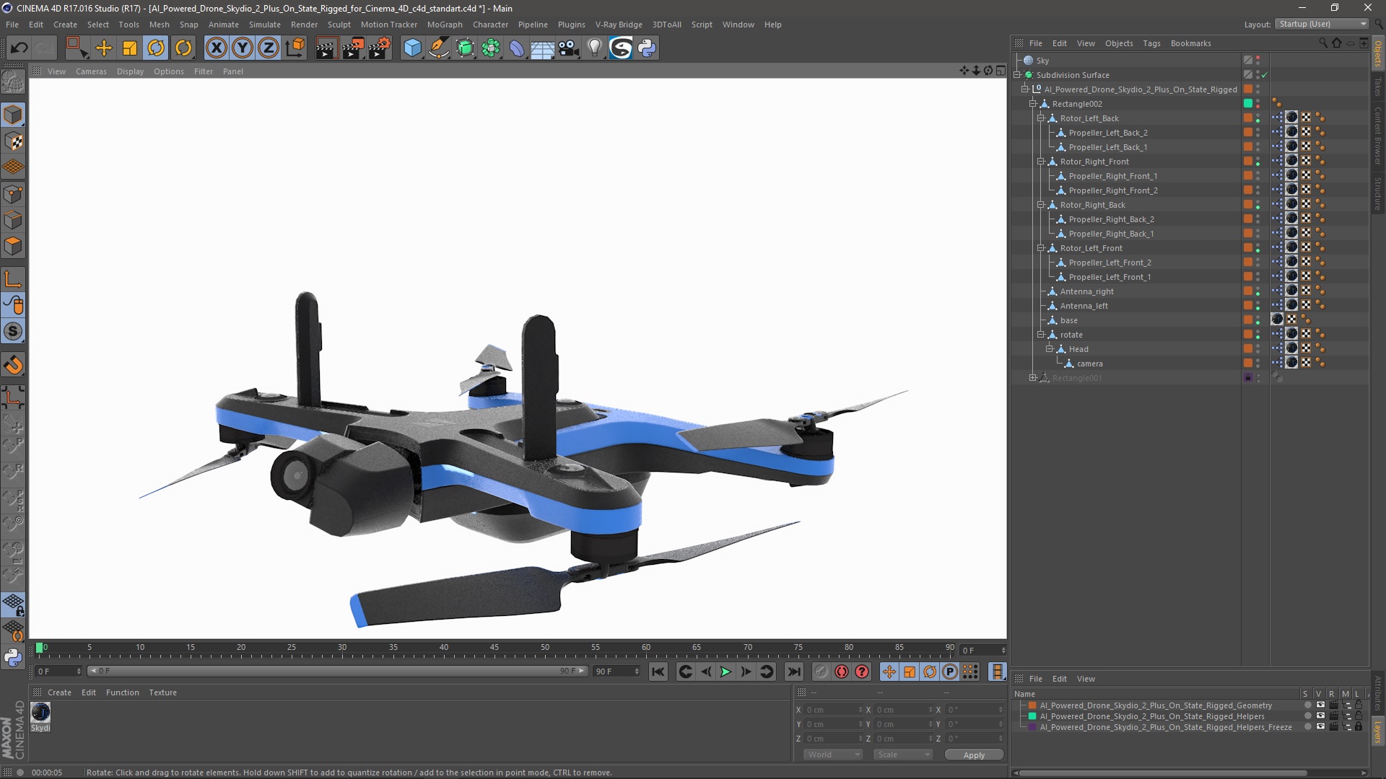This screenshot has width=1386, height=779.
Task: Toggle Z axis lock
Action: [269, 48]
